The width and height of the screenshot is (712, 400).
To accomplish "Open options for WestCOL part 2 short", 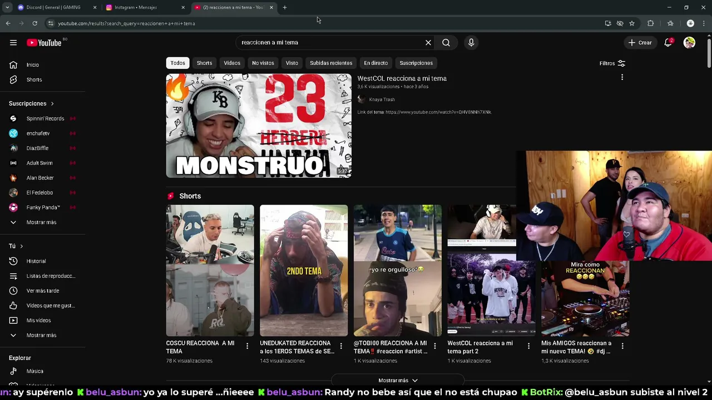I will [x=528, y=346].
